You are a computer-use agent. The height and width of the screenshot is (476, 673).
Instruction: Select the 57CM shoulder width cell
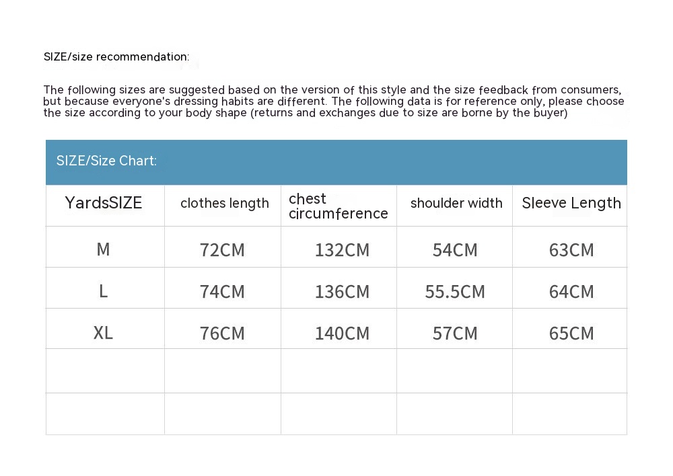click(455, 333)
